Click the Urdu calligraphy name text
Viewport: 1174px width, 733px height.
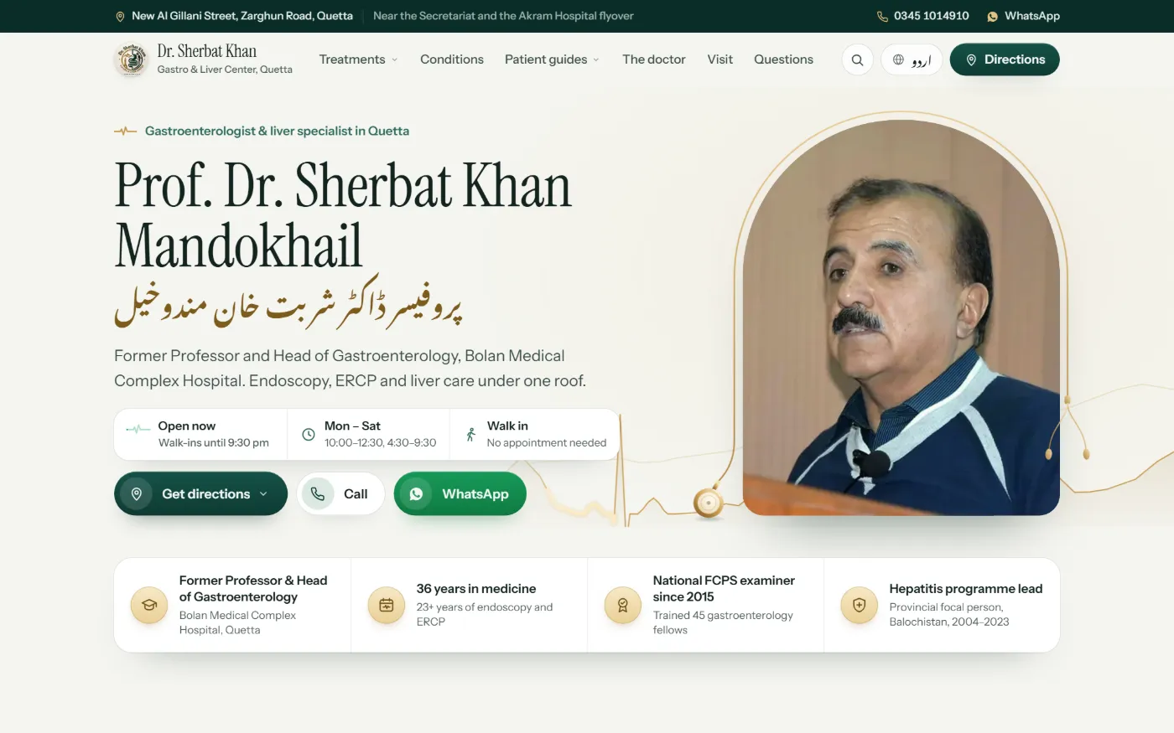pos(288,303)
